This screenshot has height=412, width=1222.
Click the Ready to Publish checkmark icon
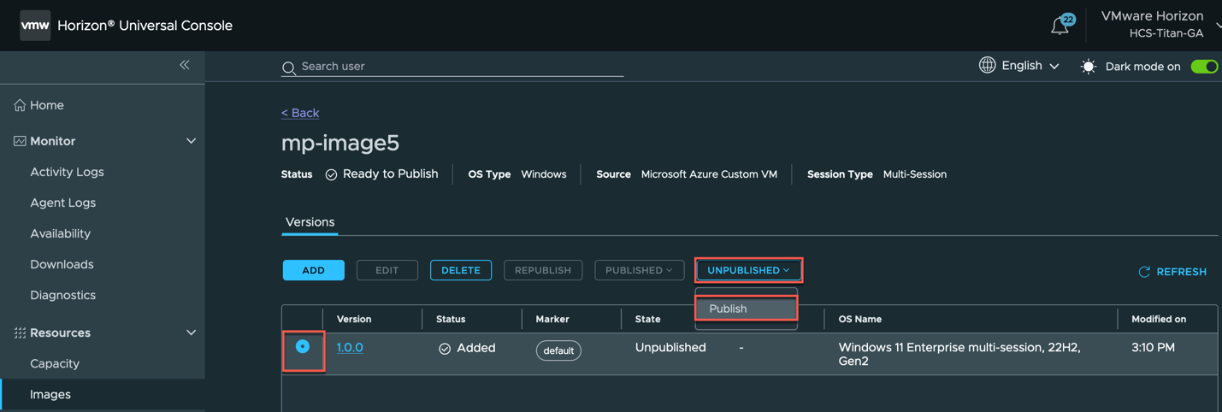(331, 174)
